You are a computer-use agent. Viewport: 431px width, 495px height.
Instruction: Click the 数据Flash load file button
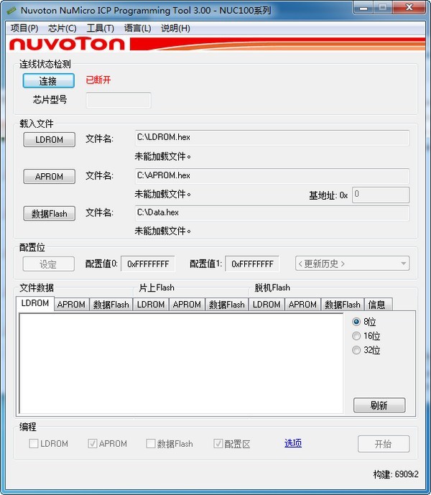click(x=50, y=213)
